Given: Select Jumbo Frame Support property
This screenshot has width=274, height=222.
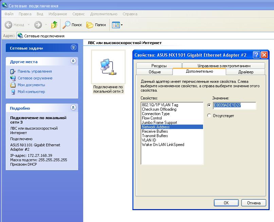Looking at the screenshot, I should point(172,123).
